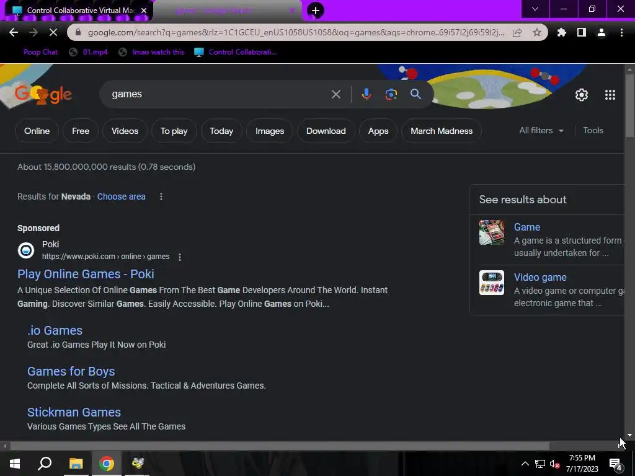Open the muted volume tray icon
The height and width of the screenshot is (476, 635).
coord(555,464)
